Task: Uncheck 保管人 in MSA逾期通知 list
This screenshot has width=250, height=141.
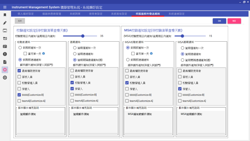Action: (180, 89)
